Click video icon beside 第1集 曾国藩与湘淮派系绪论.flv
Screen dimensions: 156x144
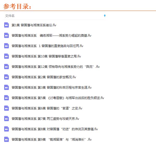6,25
